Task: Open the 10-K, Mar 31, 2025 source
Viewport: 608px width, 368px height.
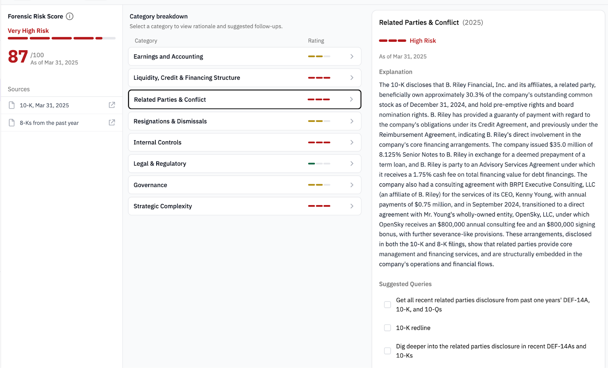Action: pyautogui.click(x=44, y=105)
